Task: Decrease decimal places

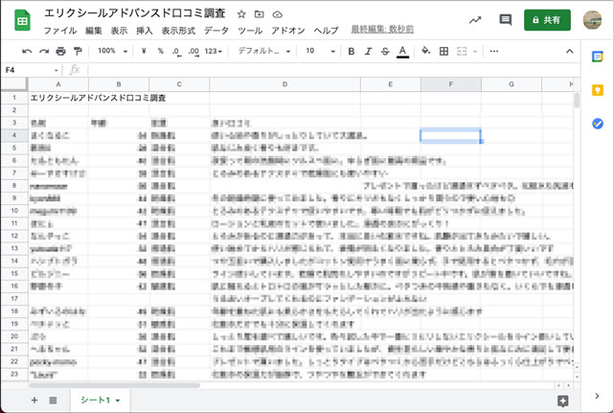Action: [176, 51]
